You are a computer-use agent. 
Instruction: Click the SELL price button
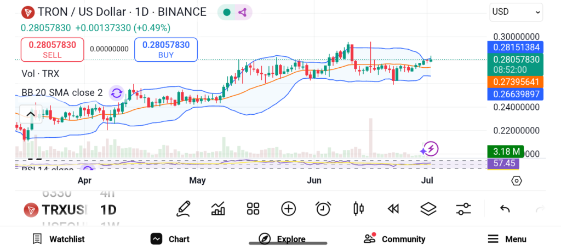click(52, 50)
